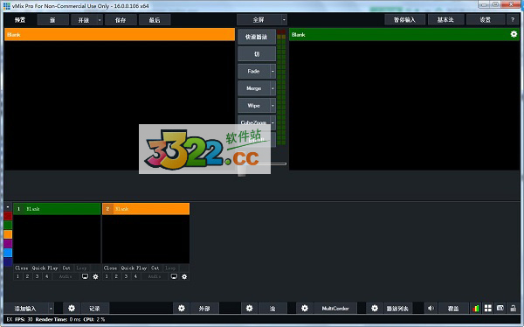Click the 添加输入 button
524x327 pixels.
pos(25,309)
